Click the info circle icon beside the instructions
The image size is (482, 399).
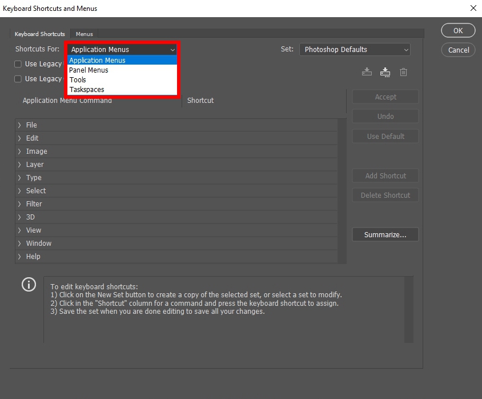[x=29, y=284]
